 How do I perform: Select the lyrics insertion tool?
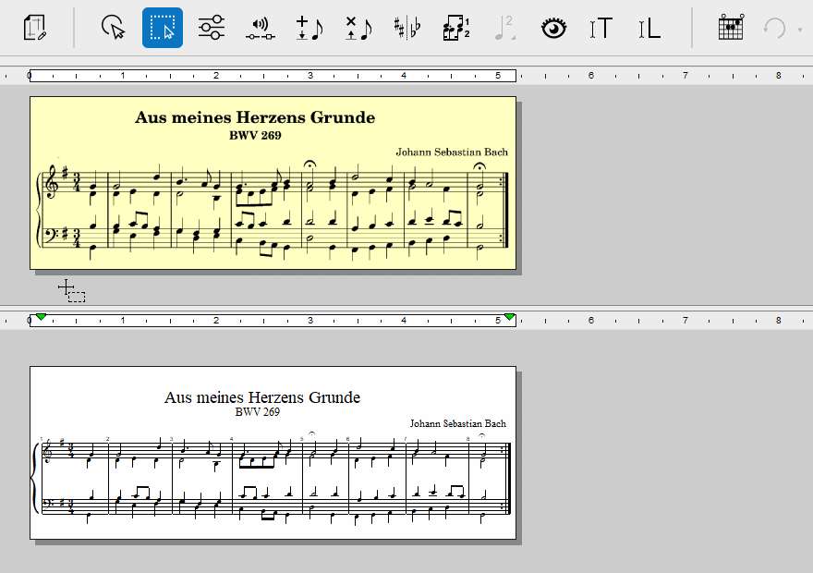(649, 28)
